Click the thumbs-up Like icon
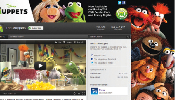The width and height of the screenshot is (175, 100). [56, 42]
